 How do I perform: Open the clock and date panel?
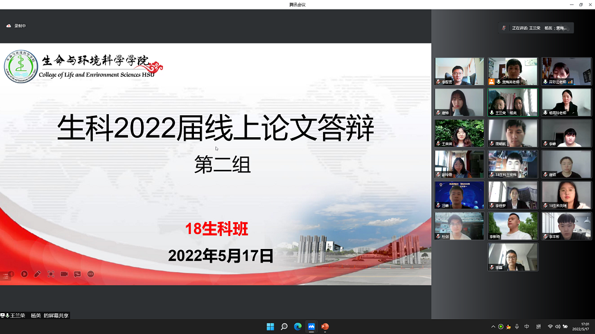click(x=581, y=327)
